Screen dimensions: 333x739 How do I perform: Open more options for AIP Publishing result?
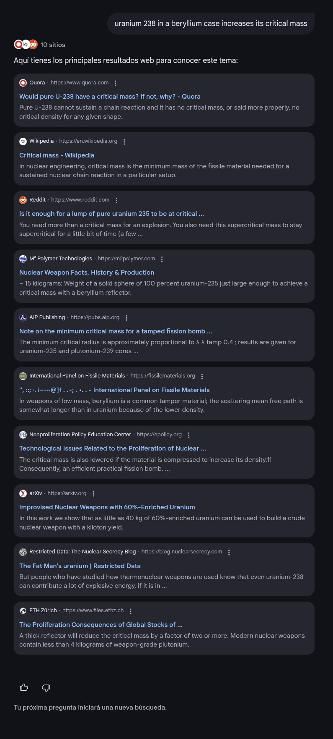(x=126, y=318)
